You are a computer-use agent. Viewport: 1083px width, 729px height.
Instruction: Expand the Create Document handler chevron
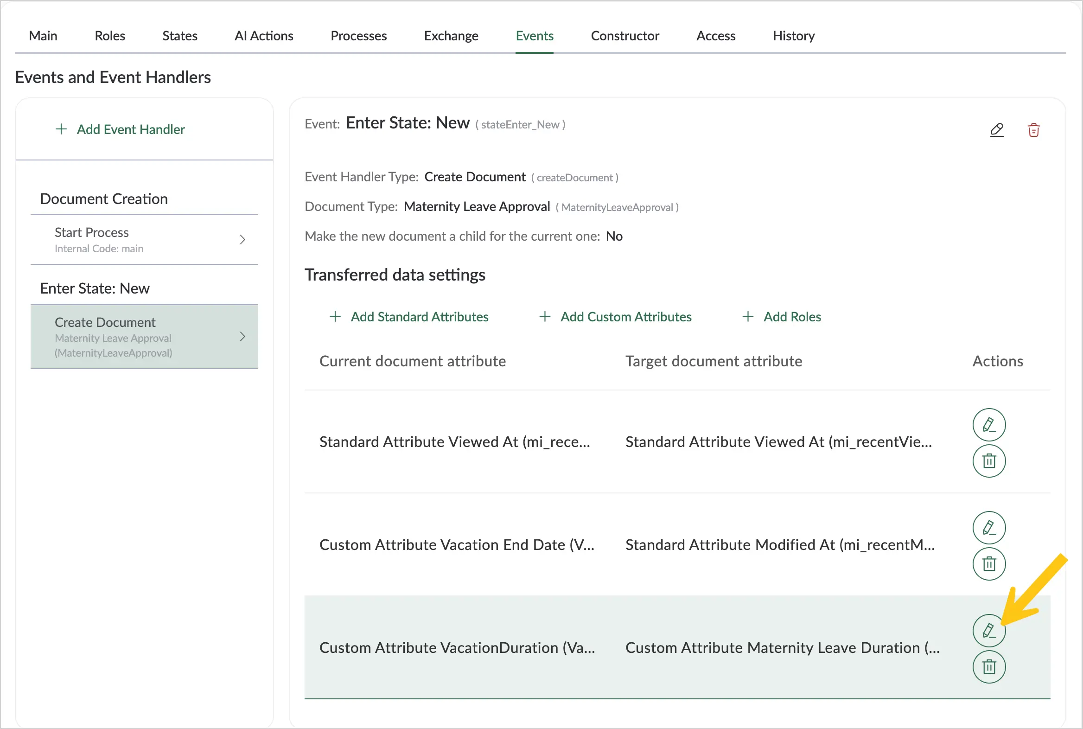tap(242, 337)
